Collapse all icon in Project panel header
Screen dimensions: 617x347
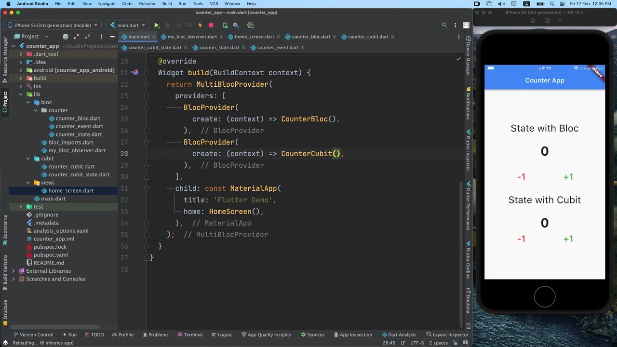(x=87, y=36)
